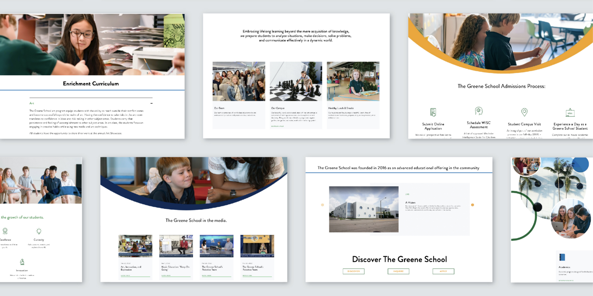Click the INQUIRE button
The width and height of the screenshot is (593, 296).
coord(398,271)
